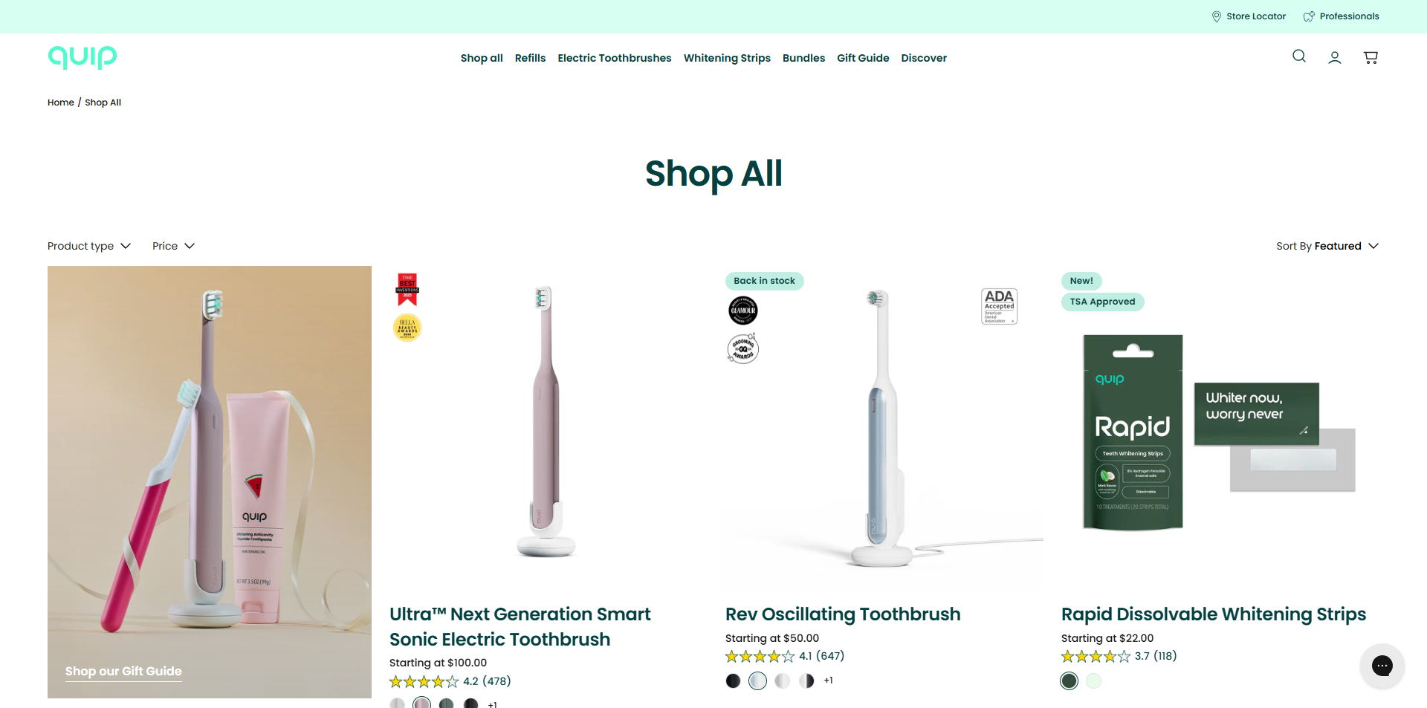The width and height of the screenshot is (1427, 708).
Task: Click the Shop our Gift Guide link
Action: [x=123, y=672]
